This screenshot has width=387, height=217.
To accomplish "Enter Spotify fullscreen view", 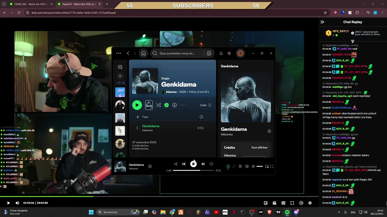I will click(x=272, y=166).
